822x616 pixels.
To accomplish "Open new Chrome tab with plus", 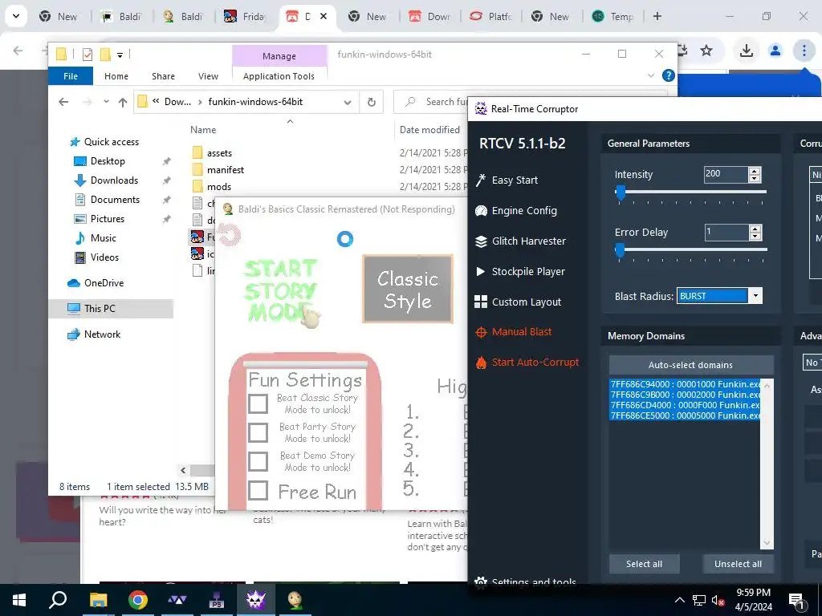I will [657, 16].
